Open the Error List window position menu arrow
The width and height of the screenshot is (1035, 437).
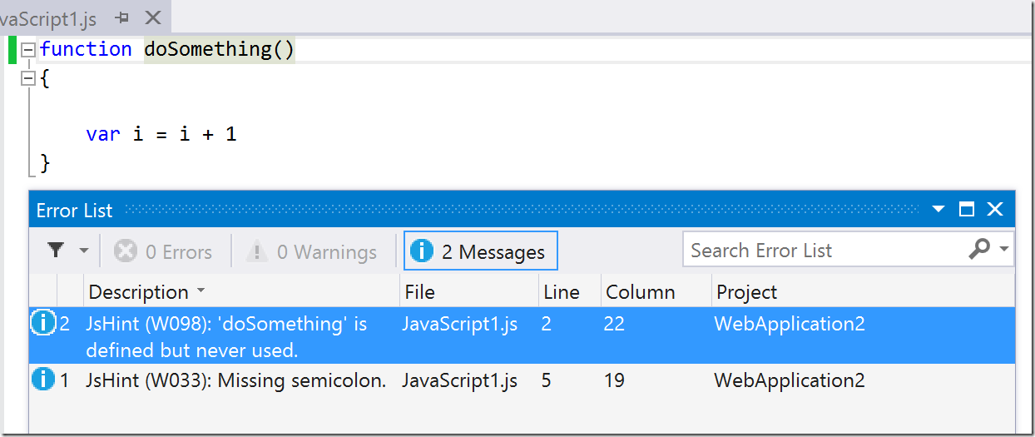tap(938, 210)
